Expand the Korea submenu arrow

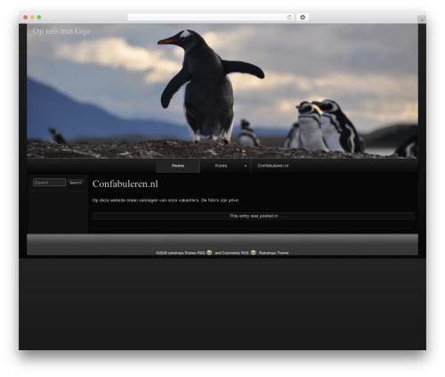point(246,166)
